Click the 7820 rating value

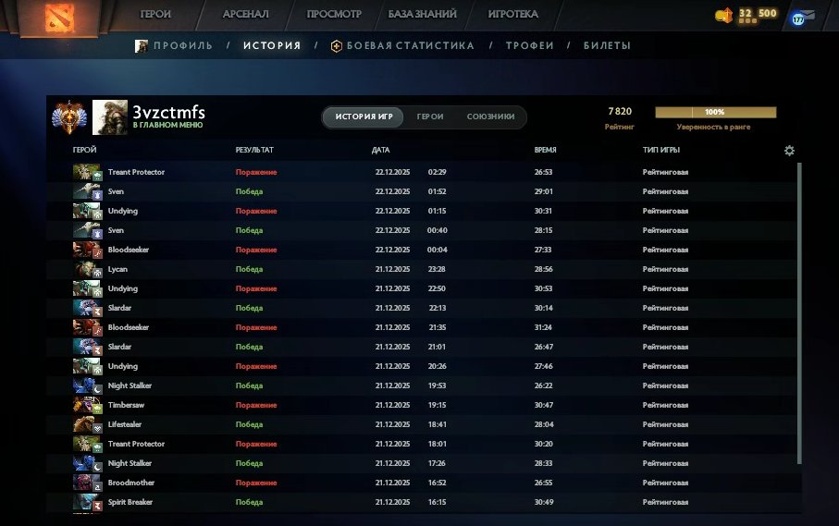[620, 112]
